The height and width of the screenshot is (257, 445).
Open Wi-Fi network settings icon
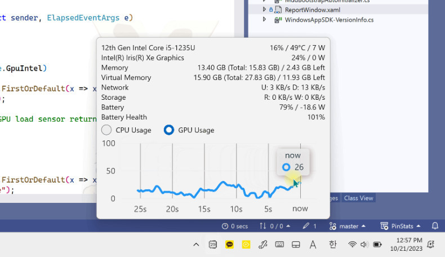(x=352, y=244)
